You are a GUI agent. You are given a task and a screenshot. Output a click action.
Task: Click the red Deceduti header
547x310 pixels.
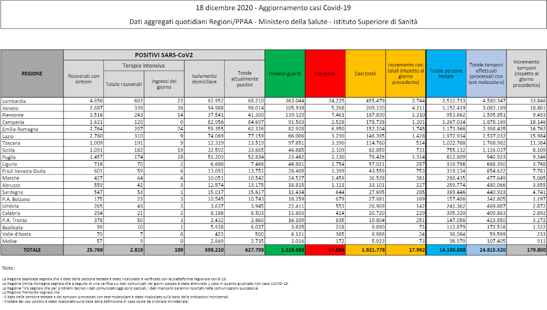325,74
